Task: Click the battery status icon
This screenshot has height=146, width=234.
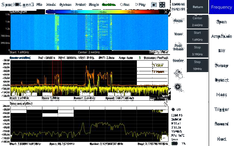Action: coord(174,144)
